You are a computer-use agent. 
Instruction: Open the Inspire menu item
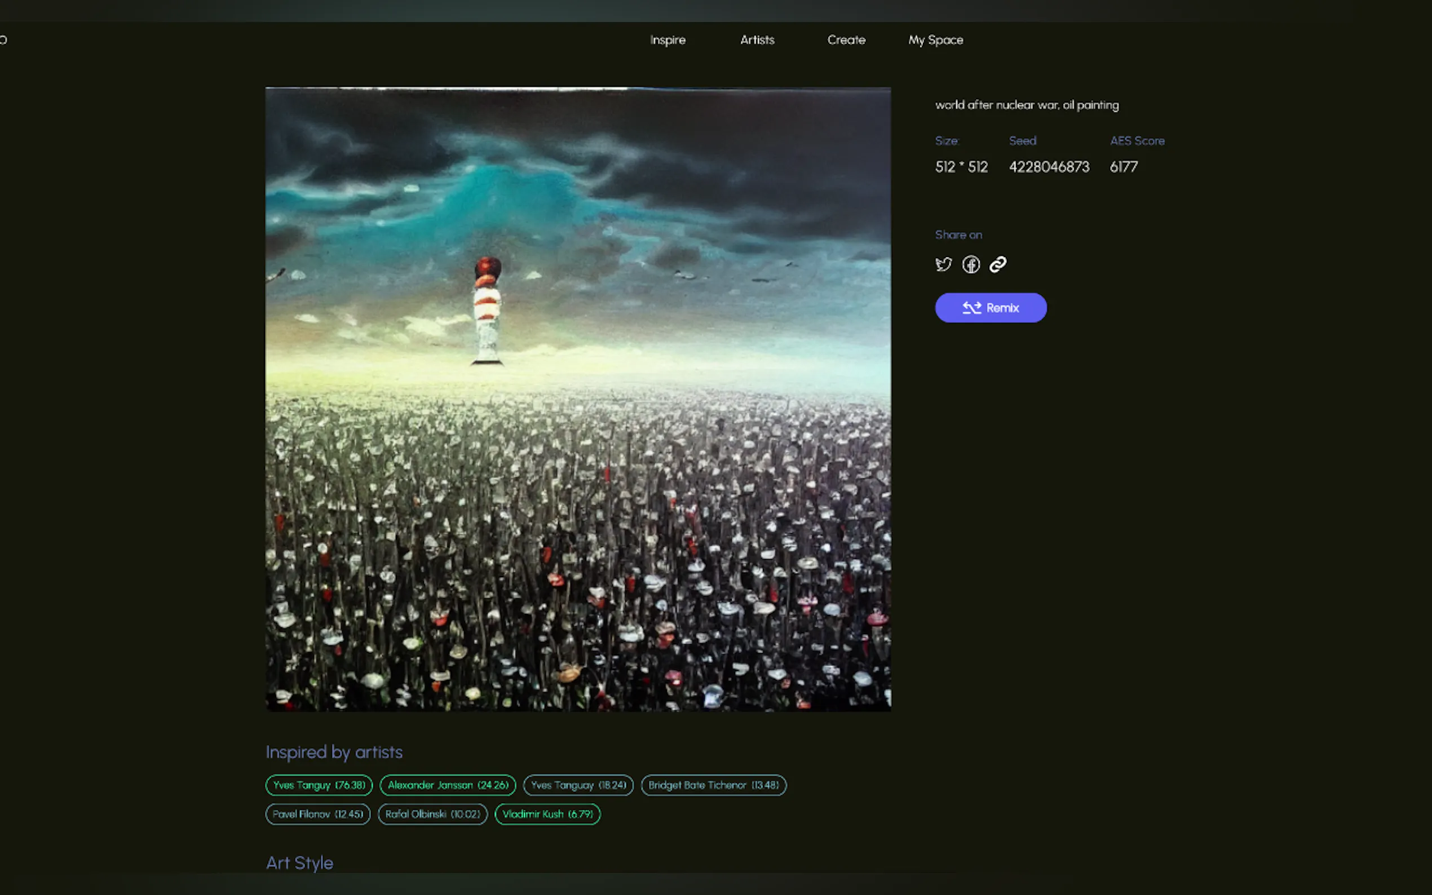coord(667,40)
